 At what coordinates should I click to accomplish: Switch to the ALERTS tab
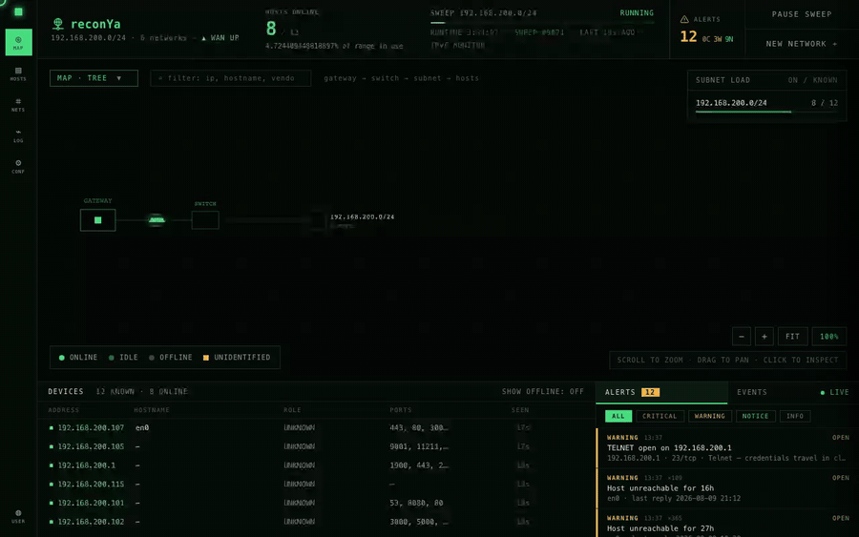[661, 392]
